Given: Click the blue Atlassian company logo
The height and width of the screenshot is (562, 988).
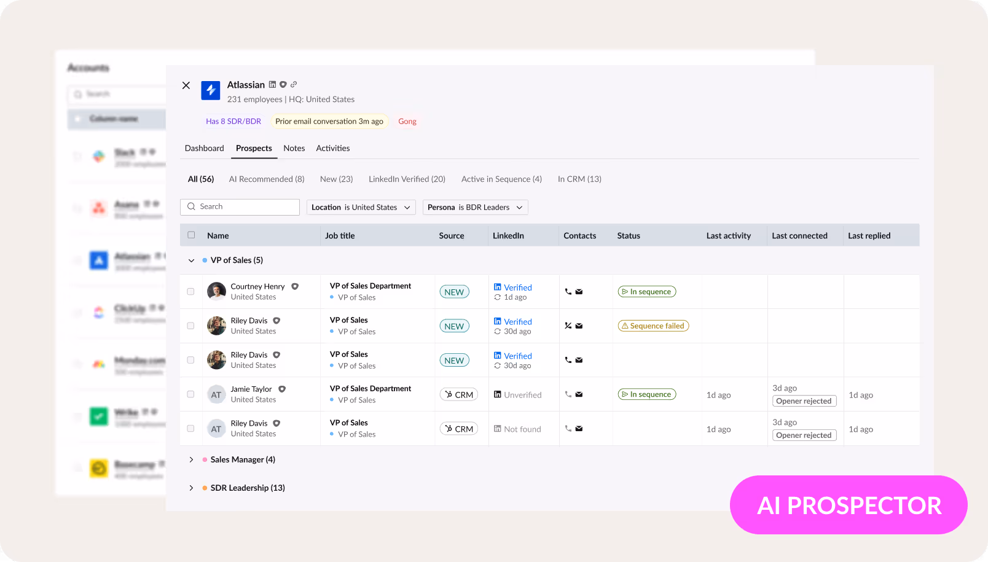Looking at the screenshot, I should pyautogui.click(x=211, y=90).
